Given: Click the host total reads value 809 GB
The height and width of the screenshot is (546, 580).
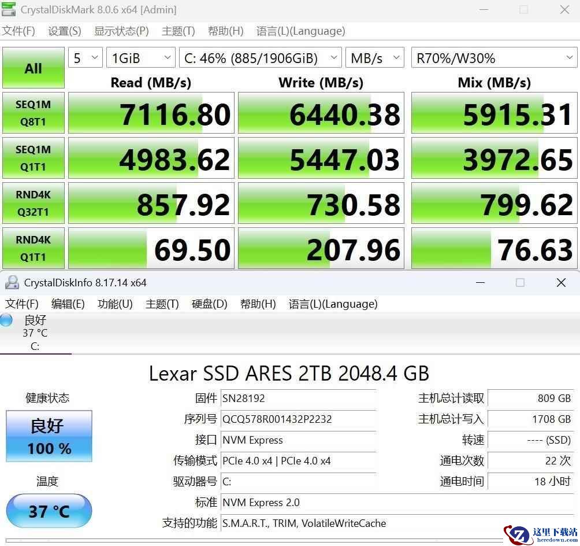Looking at the screenshot, I should point(530,398).
